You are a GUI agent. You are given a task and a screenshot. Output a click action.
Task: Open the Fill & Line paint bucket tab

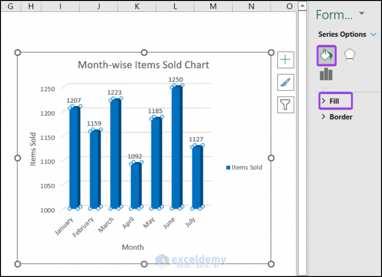coord(326,55)
